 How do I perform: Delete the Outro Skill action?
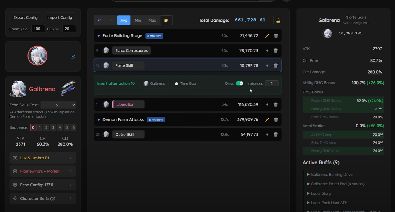(x=276, y=134)
